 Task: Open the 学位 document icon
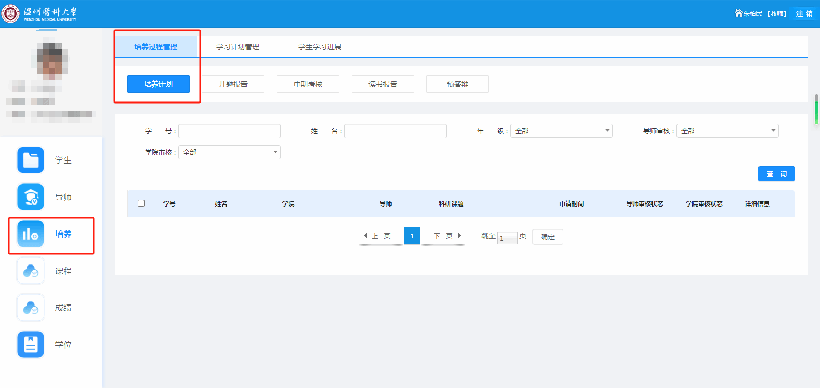coord(31,344)
